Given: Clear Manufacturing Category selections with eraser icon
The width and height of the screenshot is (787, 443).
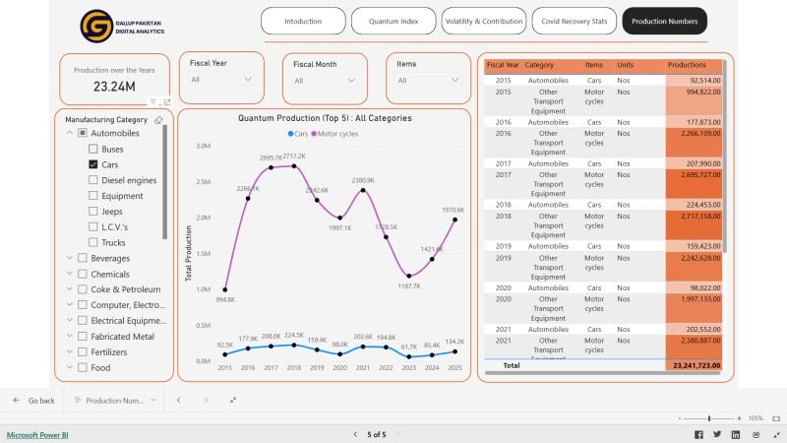Looking at the screenshot, I should [x=159, y=119].
